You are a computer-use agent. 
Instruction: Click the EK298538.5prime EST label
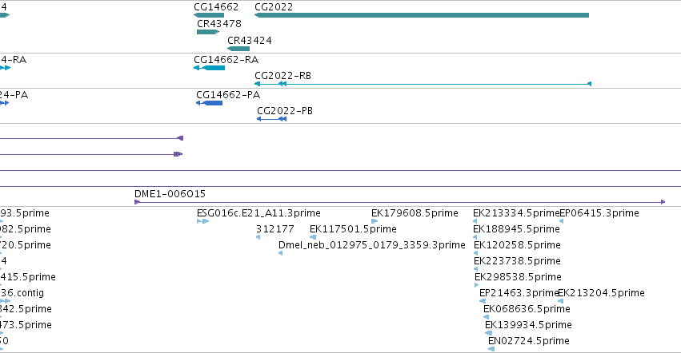pyautogui.click(x=518, y=277)
